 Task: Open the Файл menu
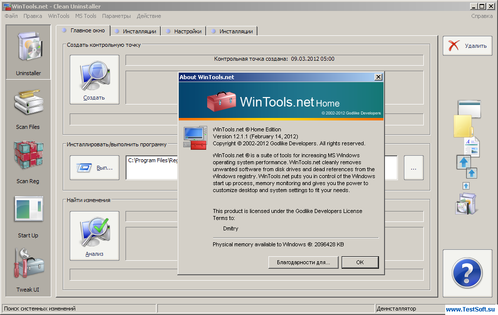(11, 16)
